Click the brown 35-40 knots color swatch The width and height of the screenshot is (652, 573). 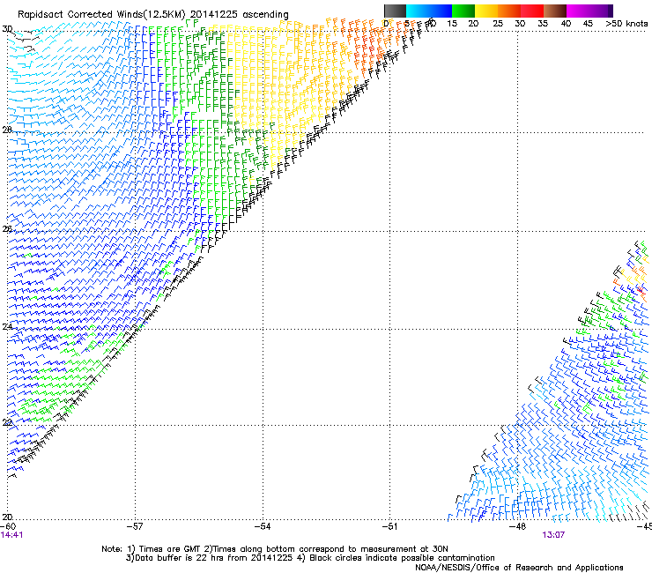(x=555, y=11)
